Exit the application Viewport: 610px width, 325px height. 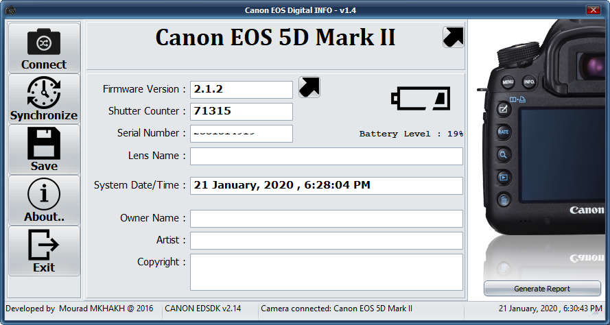(x=44, y=251)
